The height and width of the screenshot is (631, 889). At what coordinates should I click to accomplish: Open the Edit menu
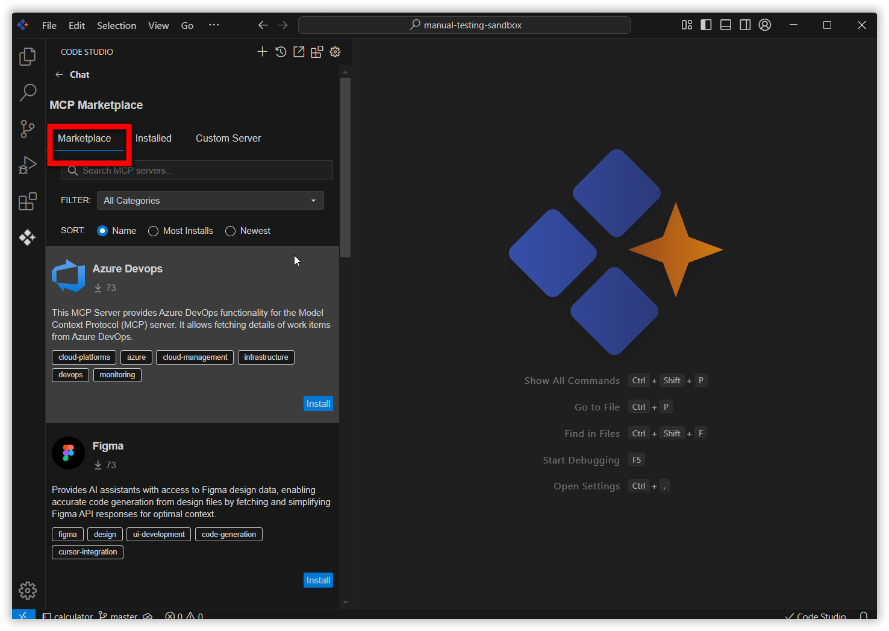pyautogui.click(x=76, y=25)
